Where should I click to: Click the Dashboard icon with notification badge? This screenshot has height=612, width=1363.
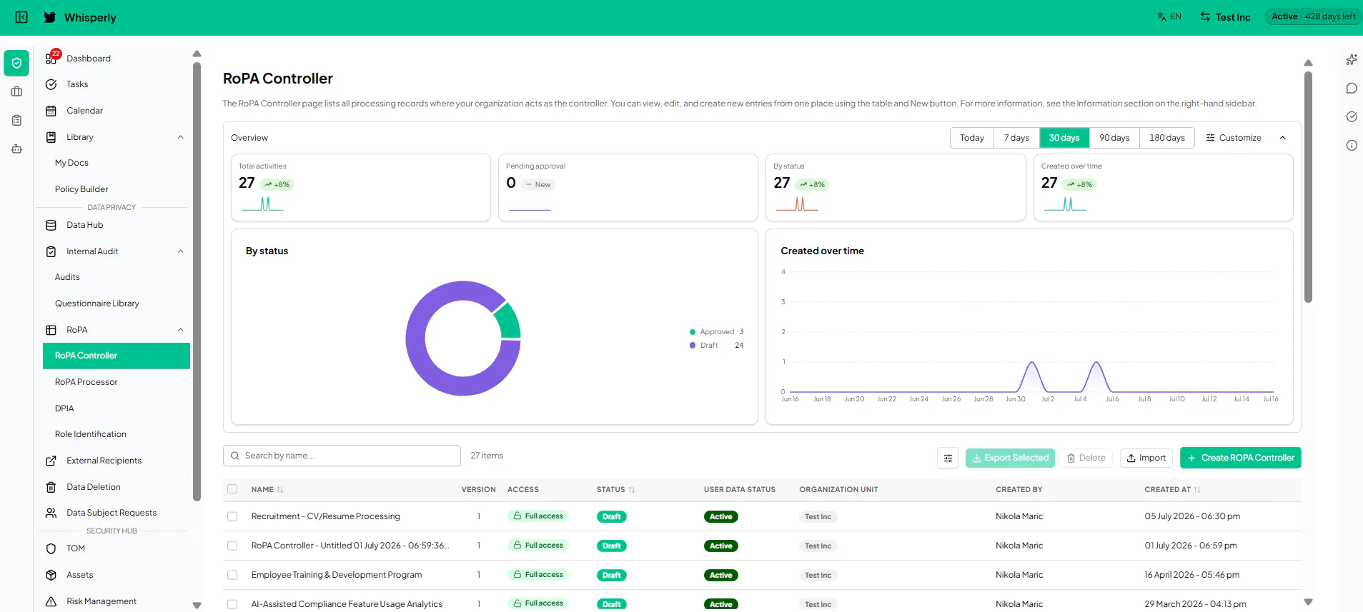pyautogui.click(x=51, y=58)
